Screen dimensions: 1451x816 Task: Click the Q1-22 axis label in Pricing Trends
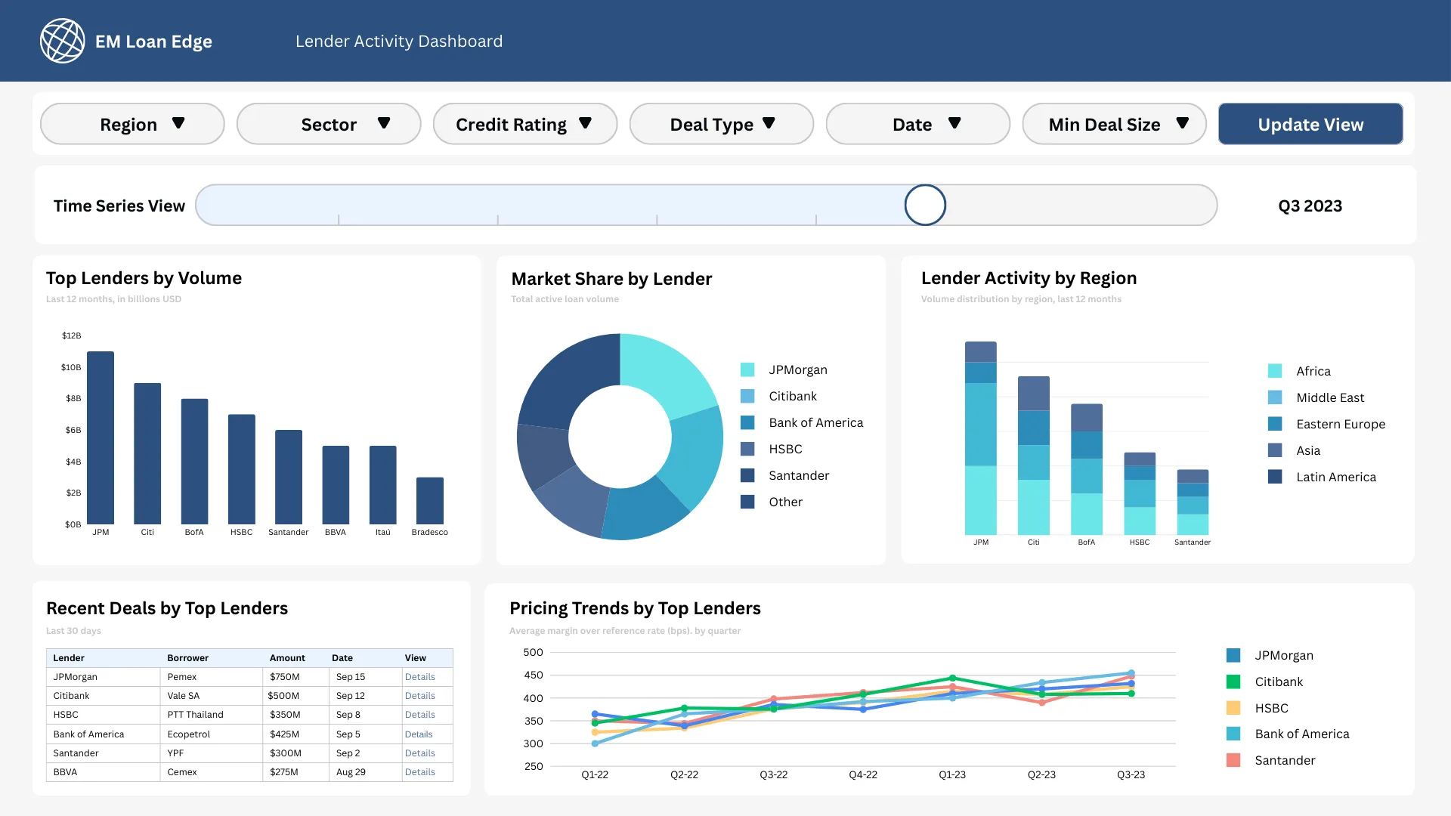[595, 775]
